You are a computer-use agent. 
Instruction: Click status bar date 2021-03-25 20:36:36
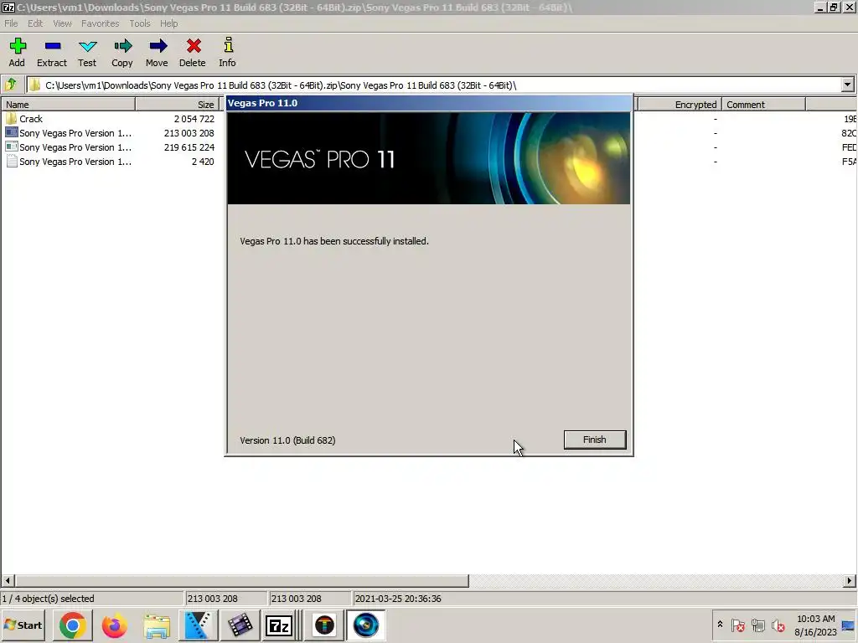click(x=398, y=599)
